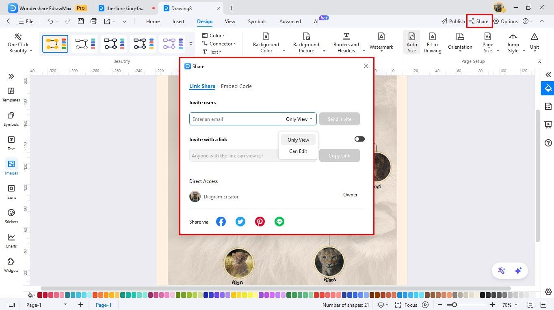Close the Share dialog
The height and width of the screenshot is (310, 554).
coord(366,66)
